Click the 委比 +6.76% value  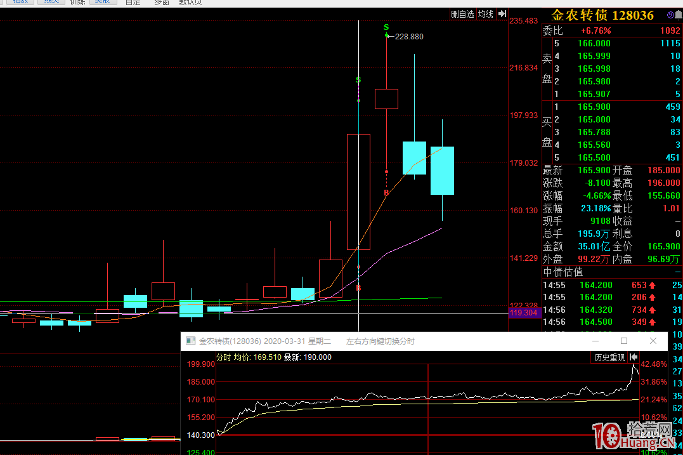coord(596,30)
